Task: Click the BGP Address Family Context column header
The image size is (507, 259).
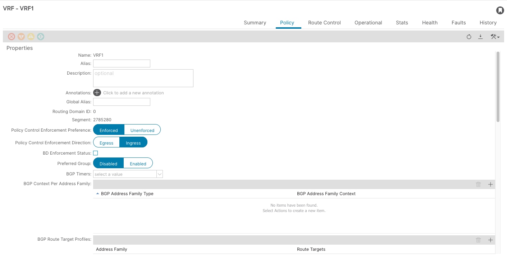Action: point(326,194)
